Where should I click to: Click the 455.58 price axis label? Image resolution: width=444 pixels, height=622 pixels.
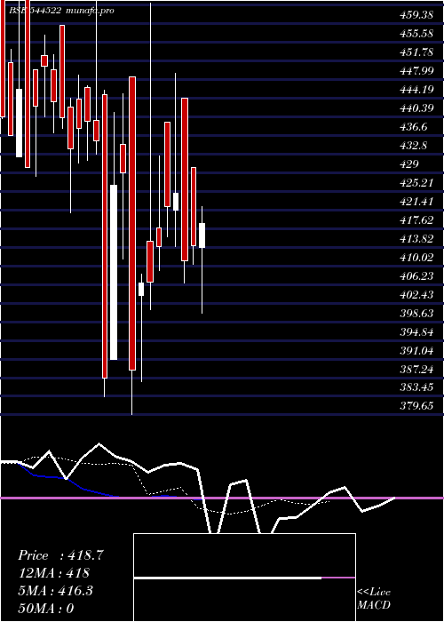pos(416,34)
